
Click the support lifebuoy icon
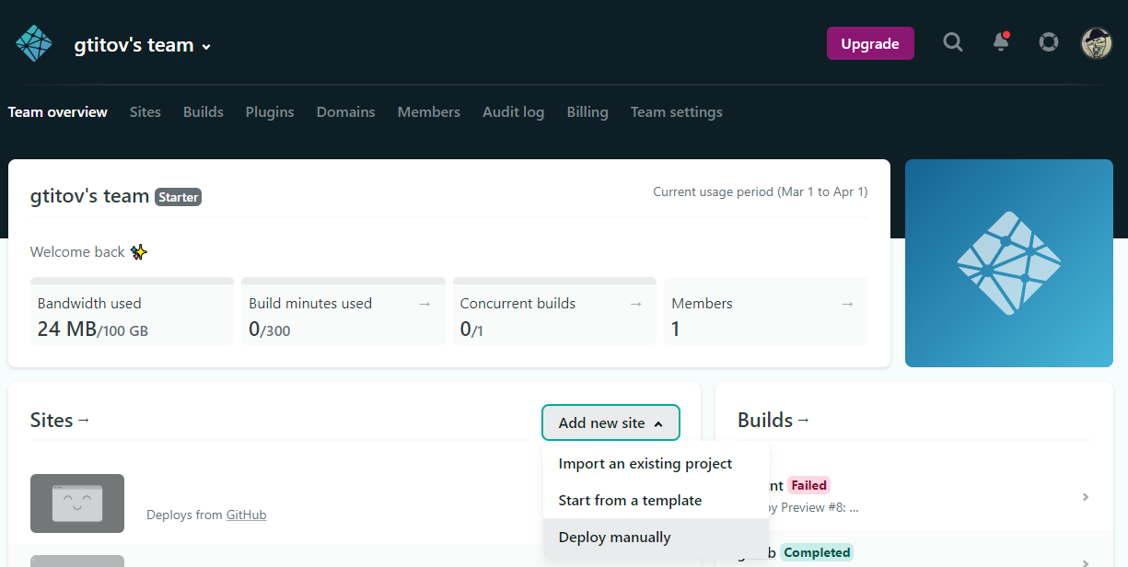point(1049,42)
